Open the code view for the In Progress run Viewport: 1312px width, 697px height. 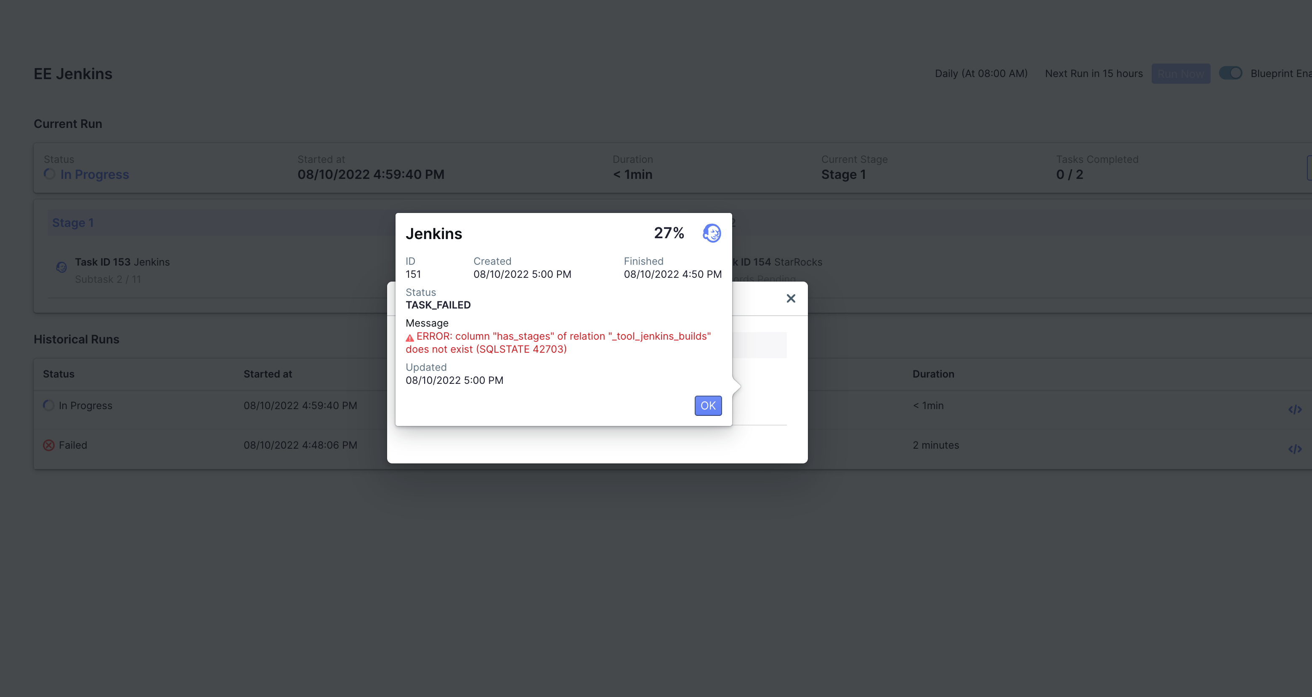[1295, 409]
